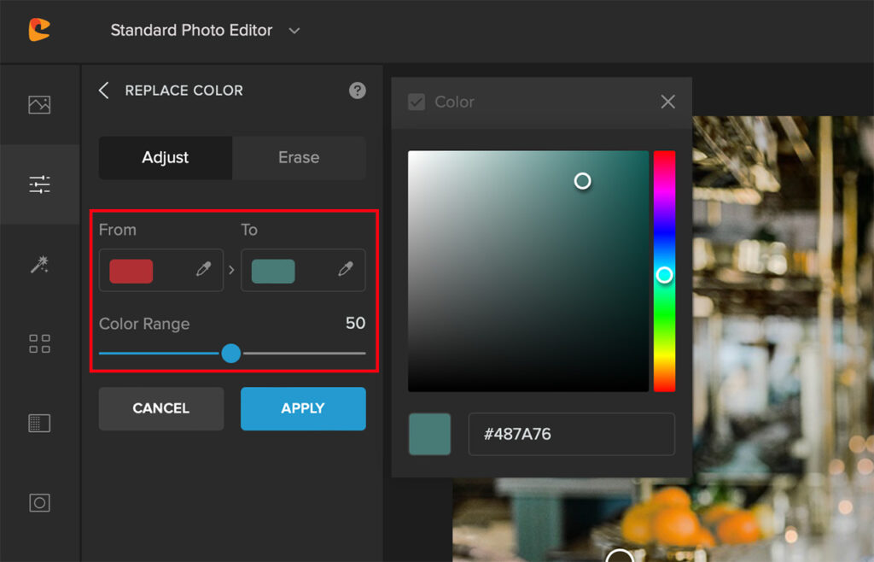Click the Color Range slider handle
The image size is (874, 562).
point(230,353)
